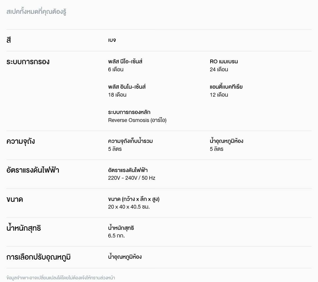Select the พลัส นีโอ-เซ้นส์ filter name
This screenshot has height=282, width=318.
(125, 62)
